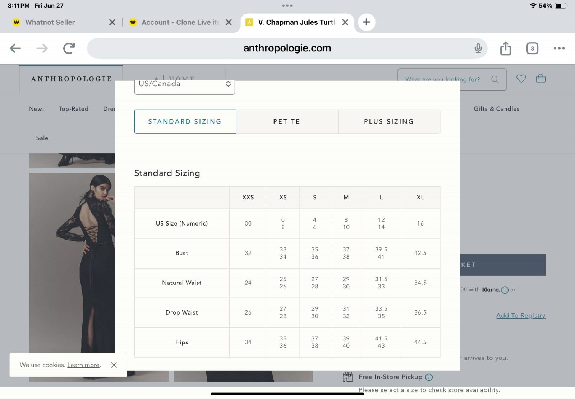Open the shopping basket icon

coord(540,78)
